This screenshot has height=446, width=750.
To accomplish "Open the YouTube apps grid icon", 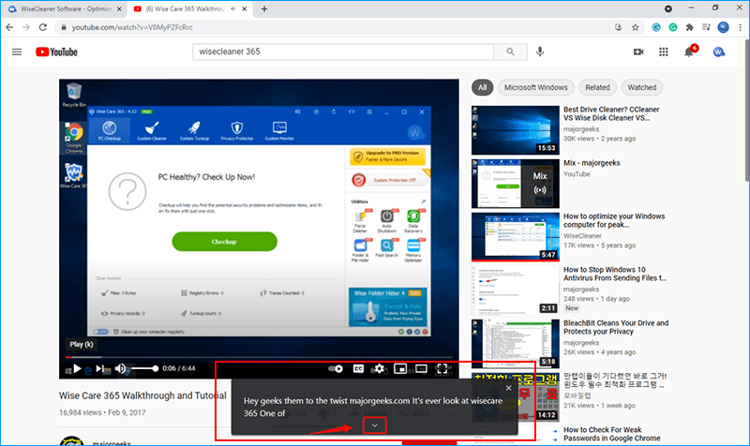I will click(664, 52).
